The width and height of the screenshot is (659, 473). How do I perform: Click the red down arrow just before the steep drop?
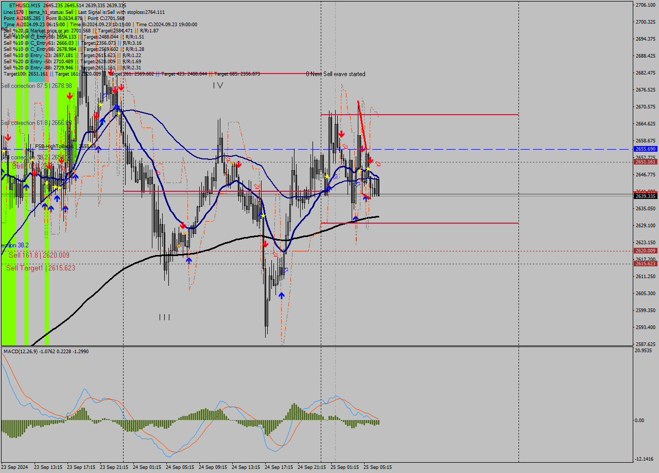[x=265, y=244]
